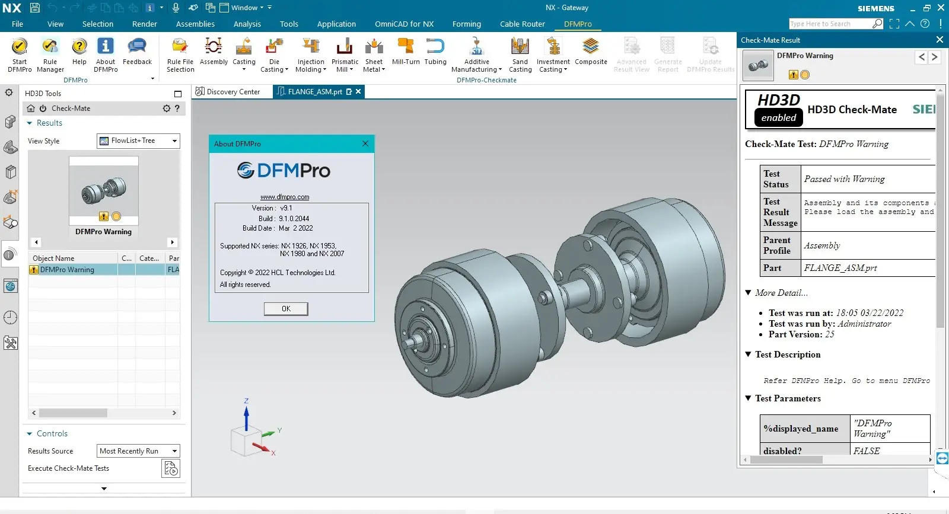Open the Assembly Navigator in resource bar
The image size is (949, 514).
click(x=10, y=122)
